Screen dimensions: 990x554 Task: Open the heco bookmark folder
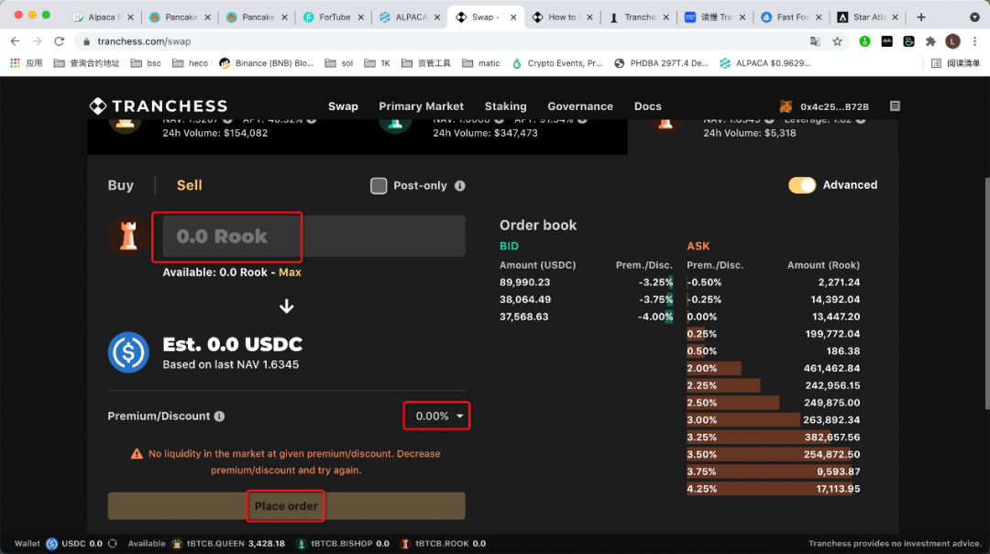tap(190, 63)
